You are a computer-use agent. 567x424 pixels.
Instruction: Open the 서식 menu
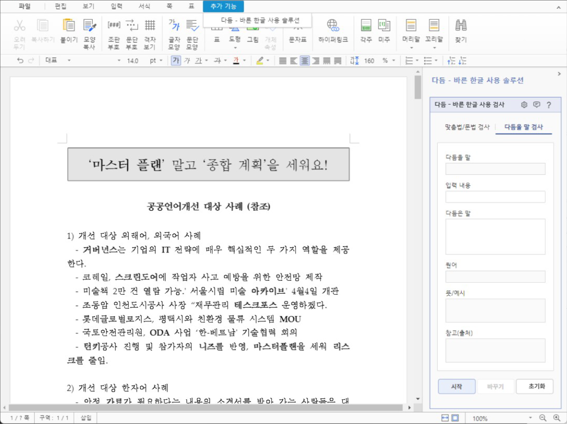[145, 6]
